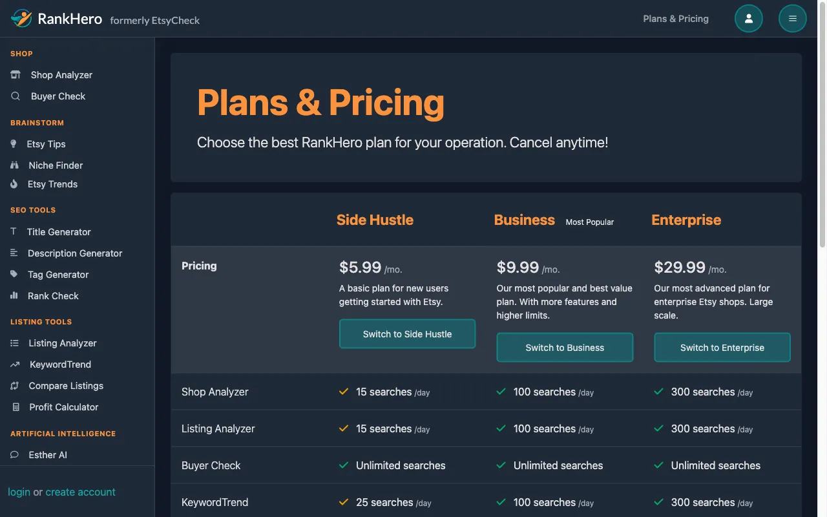827x517 pixels.
Task: Click the create account link
Action: (x=80, y=492)
